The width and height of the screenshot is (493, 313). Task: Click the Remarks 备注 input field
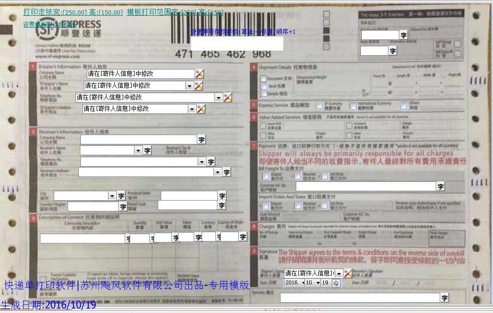(360, 298)
